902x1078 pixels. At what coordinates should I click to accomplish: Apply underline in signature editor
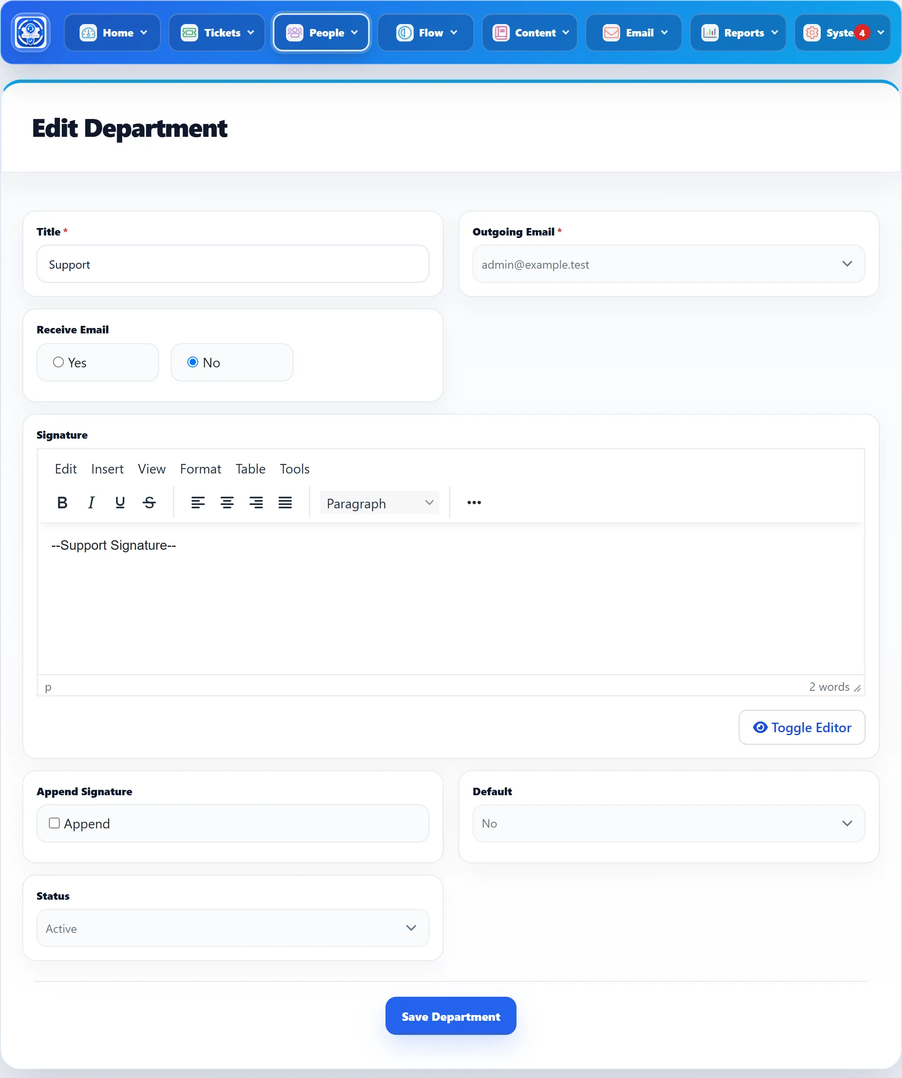(120, 503)
